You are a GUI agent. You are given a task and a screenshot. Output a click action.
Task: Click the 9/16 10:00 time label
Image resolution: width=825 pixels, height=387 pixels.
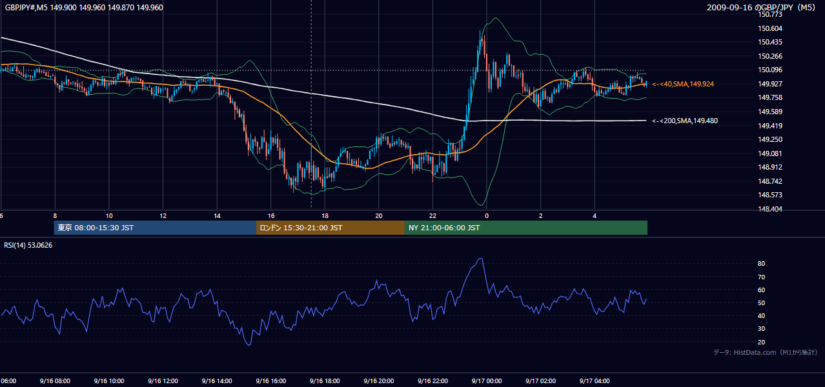click(108, 381)
